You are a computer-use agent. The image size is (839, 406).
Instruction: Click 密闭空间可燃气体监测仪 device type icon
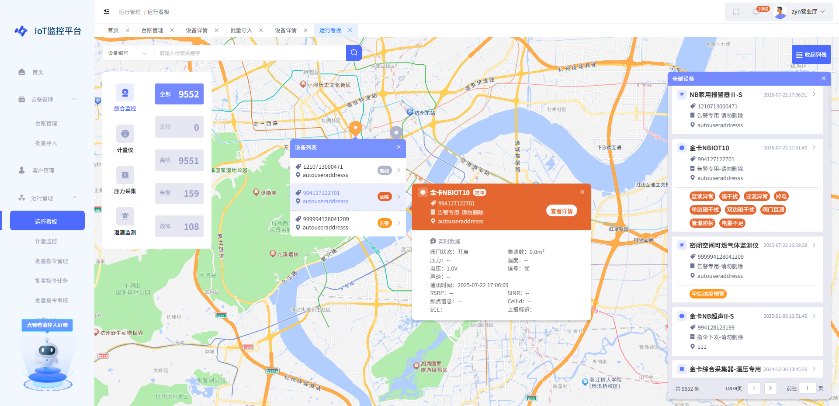682,245
